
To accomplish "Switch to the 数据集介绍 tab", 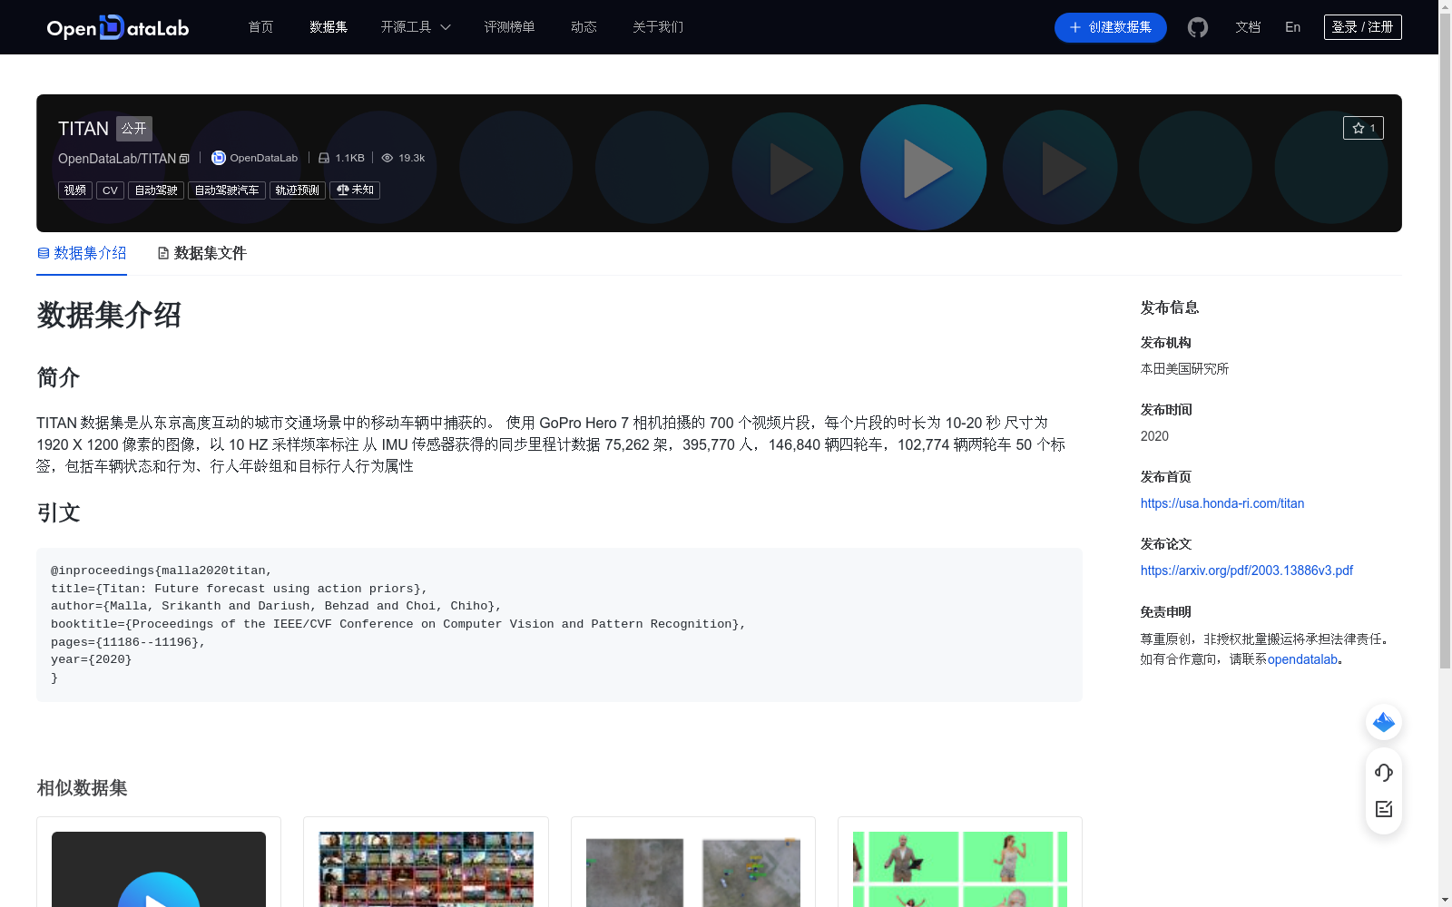I will pyautogui.click(x=82, y=253).
